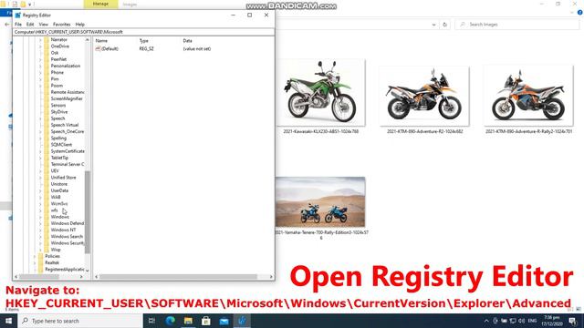
Task: Expand the Unified Store key node
Action: pos(40,178)
